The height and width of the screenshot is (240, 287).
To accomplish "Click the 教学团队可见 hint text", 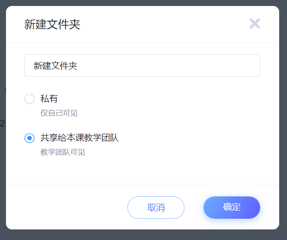I will (63, 152).
